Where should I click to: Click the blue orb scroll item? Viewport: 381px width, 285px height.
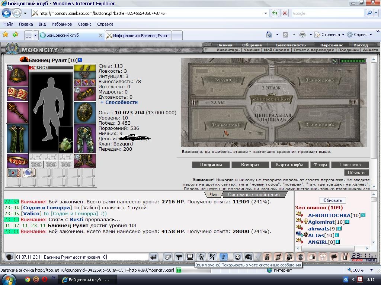(x=29, y=173)
